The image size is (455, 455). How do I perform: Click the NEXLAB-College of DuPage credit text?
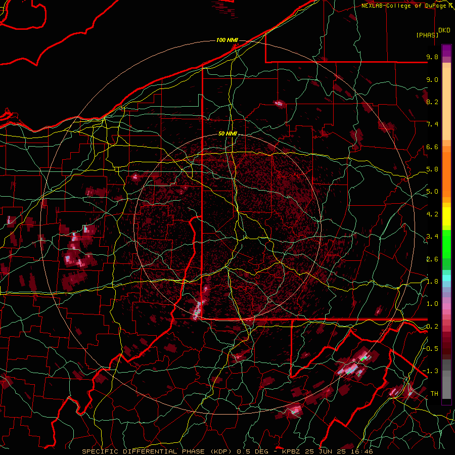(x=403, y=6)
